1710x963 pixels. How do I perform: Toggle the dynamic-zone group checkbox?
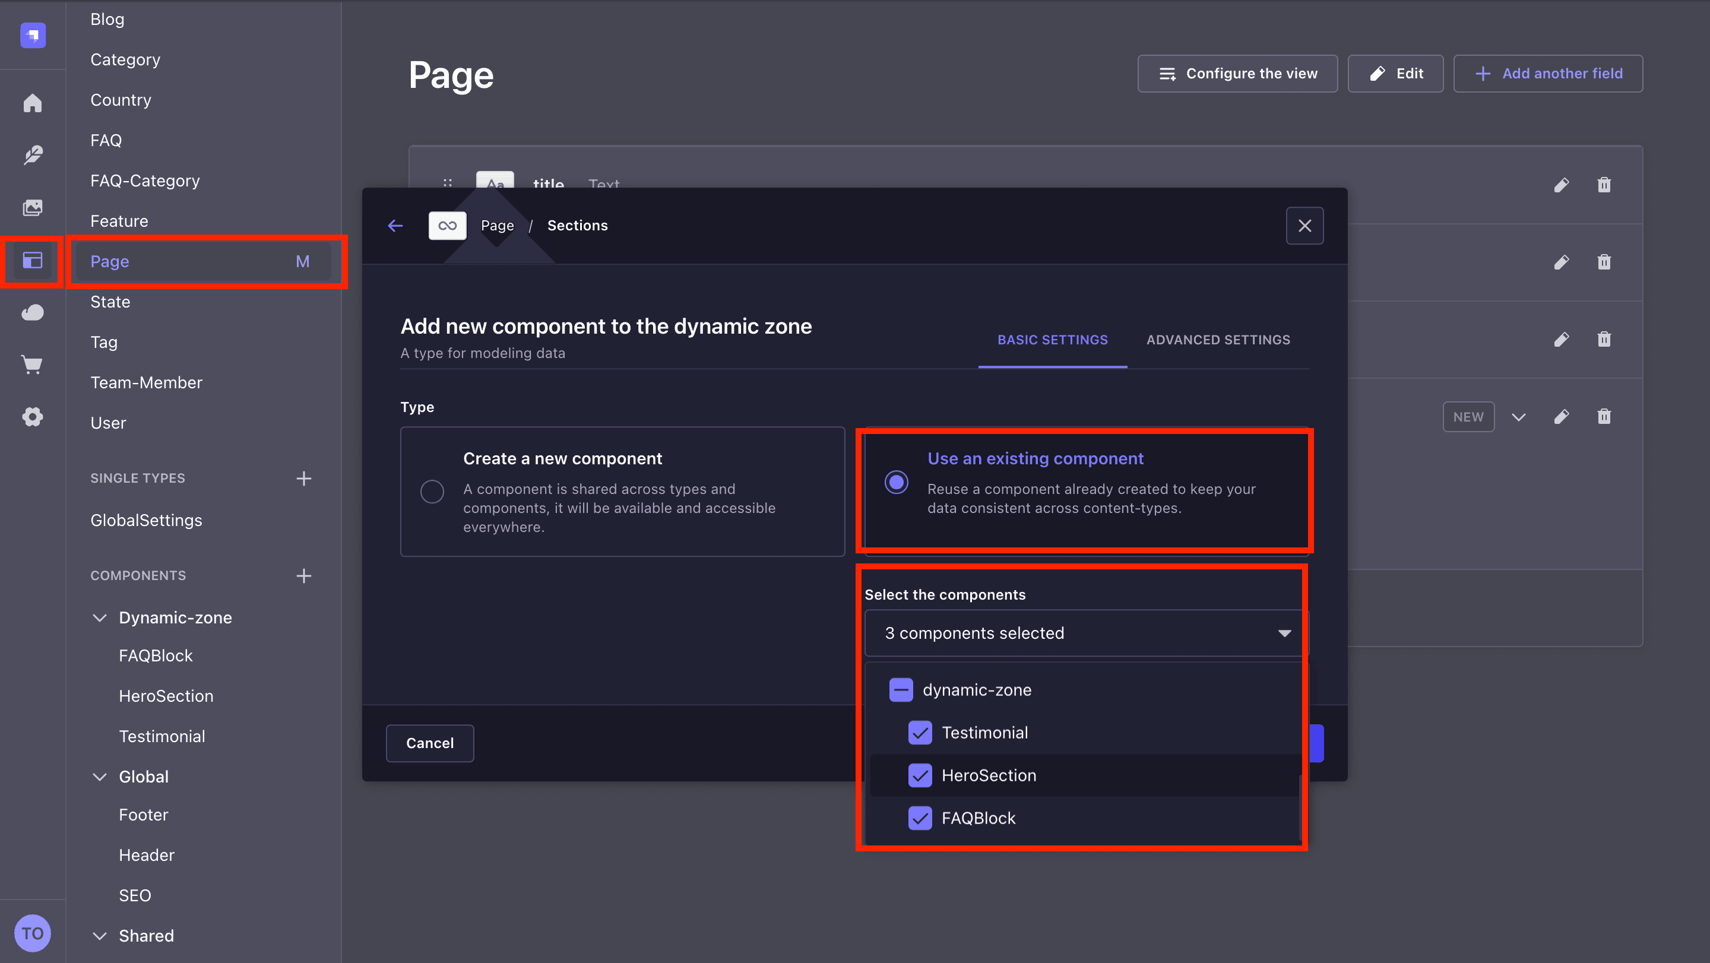901,690
